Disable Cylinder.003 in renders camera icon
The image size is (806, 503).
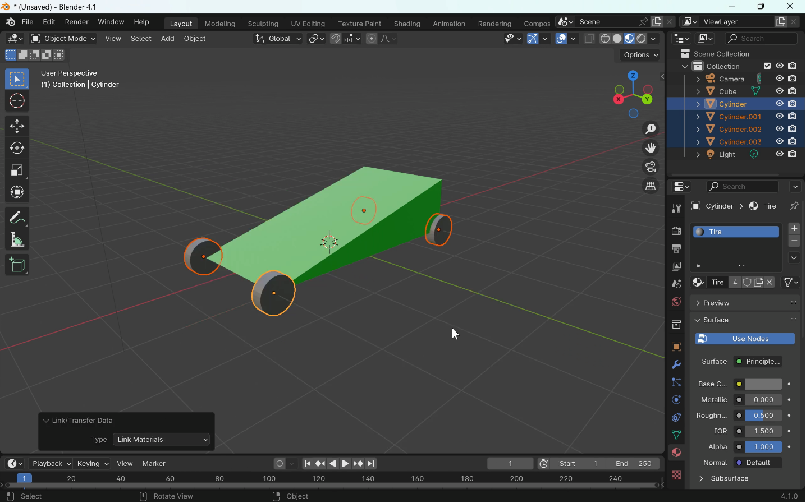pyautogui.click(x=793, y=142)
